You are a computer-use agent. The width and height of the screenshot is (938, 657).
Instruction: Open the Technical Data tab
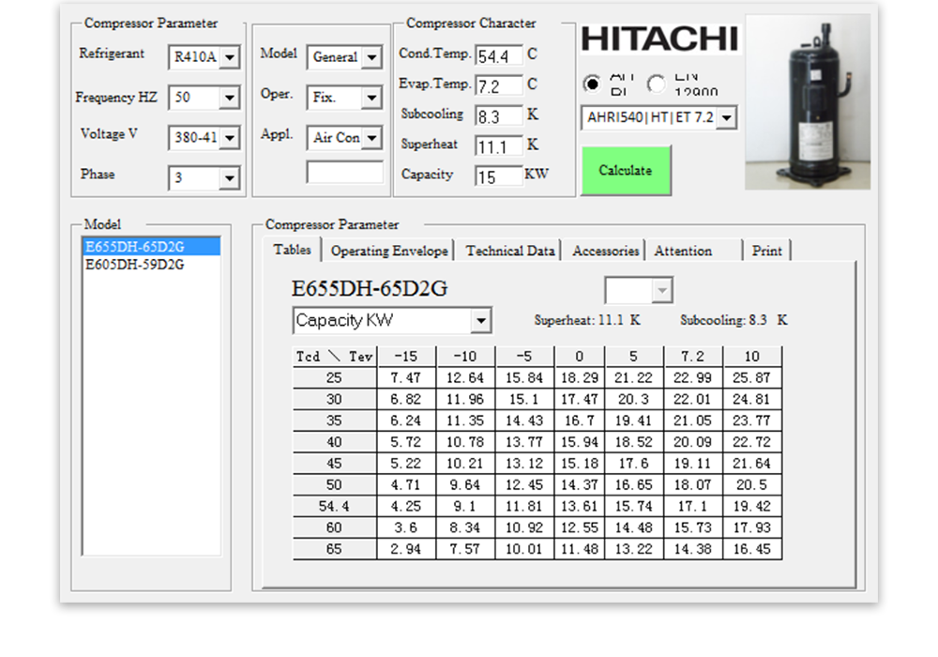(510, 251)
